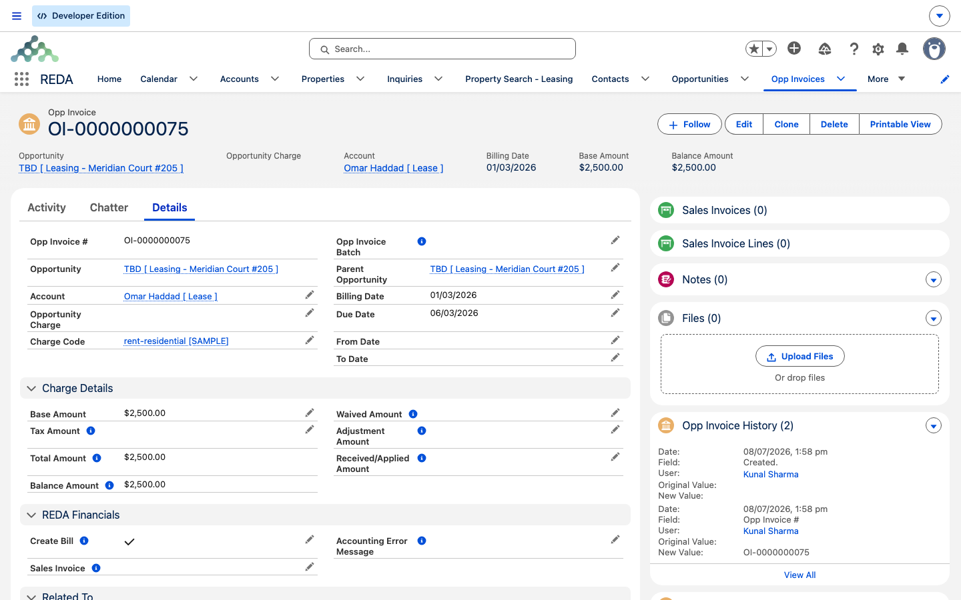Viewport: 961px width, 600px height.
Task: Click the Favorites star icon
Action: coord(754,49)
